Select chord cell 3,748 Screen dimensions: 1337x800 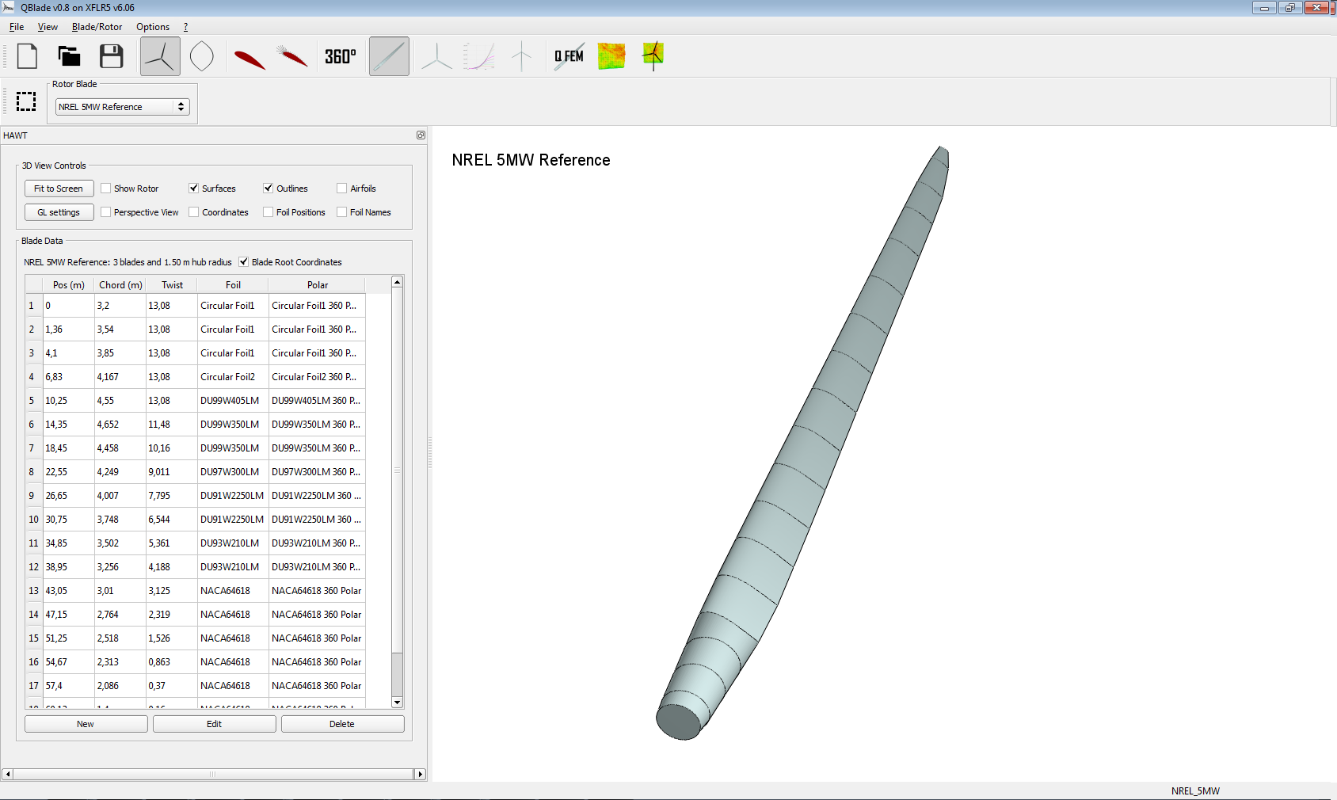120,520
